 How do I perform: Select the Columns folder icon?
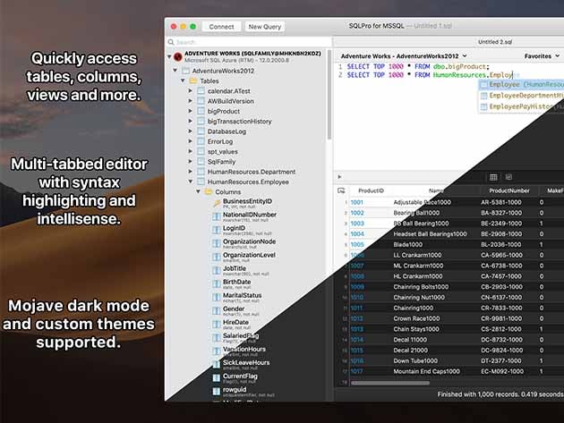click(x=208, y=191)
